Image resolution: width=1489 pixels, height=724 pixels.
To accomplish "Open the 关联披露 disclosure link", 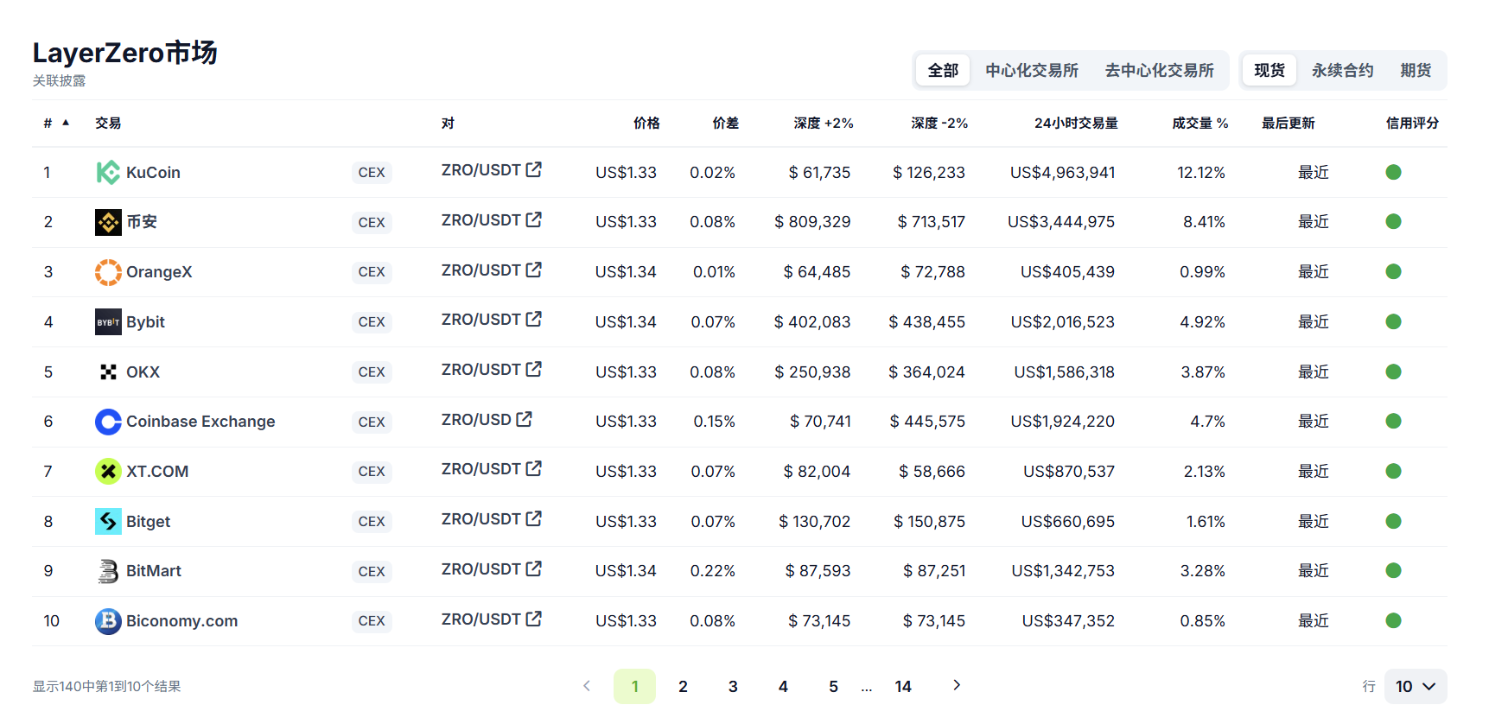I will coord(59,80).
